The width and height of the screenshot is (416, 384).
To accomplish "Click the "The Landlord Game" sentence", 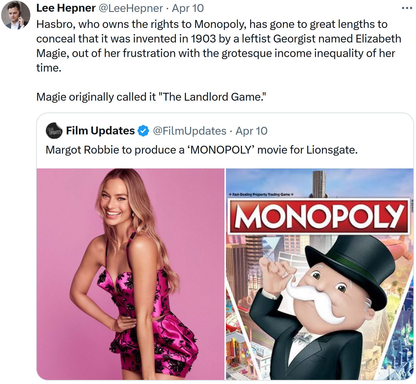I will pos(151,97).
